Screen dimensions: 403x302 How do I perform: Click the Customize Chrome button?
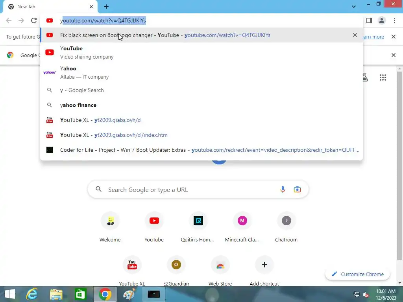[x=357, y=274]
